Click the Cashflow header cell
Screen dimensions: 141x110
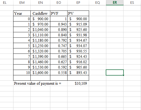coord(40,13)
